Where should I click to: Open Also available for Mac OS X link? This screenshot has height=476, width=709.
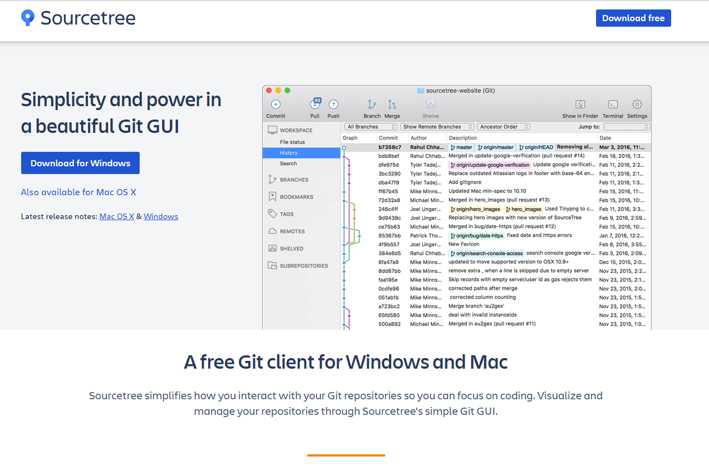(x=78, y=192)
